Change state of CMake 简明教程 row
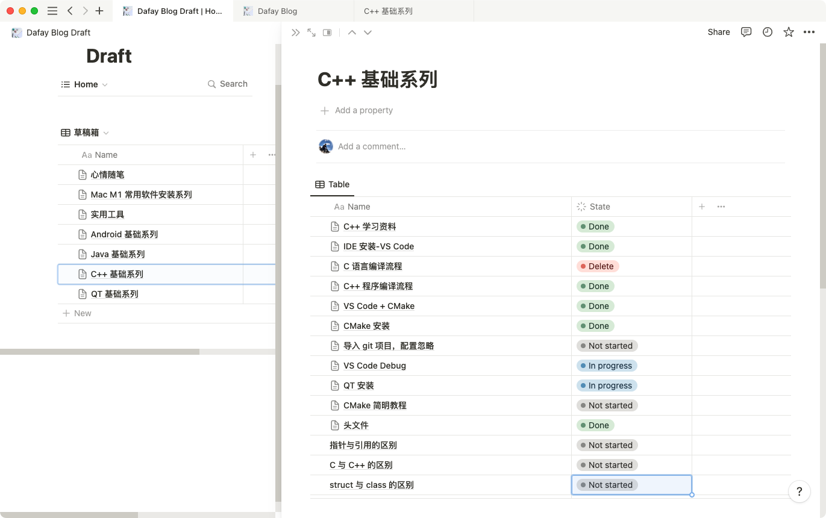Screen dimensions: 826x518 click(607, 405)
